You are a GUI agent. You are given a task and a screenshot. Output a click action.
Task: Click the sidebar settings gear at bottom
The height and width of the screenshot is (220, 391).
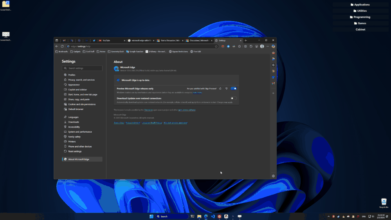click(273, 176)
